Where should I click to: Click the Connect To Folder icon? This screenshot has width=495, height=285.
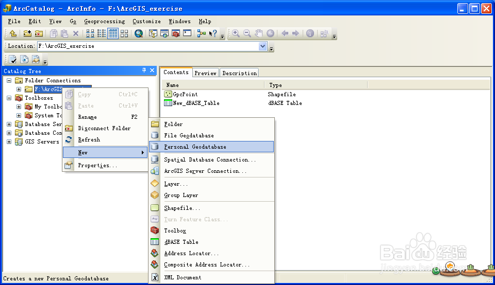[x=27, y=33]
